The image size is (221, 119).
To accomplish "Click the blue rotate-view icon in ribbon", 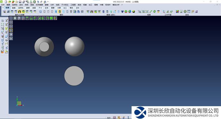I will [x=41, y=12].
